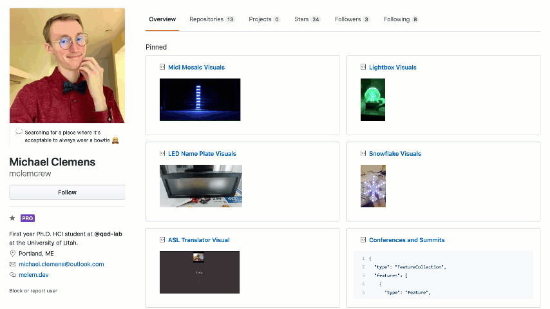Click the status speech bubble icon
Image resolution: width=550 pixels, height=309 pixels.
pos(19,132)
